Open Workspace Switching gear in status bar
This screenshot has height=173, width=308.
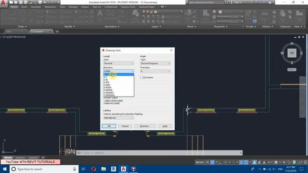coord(276,162)
